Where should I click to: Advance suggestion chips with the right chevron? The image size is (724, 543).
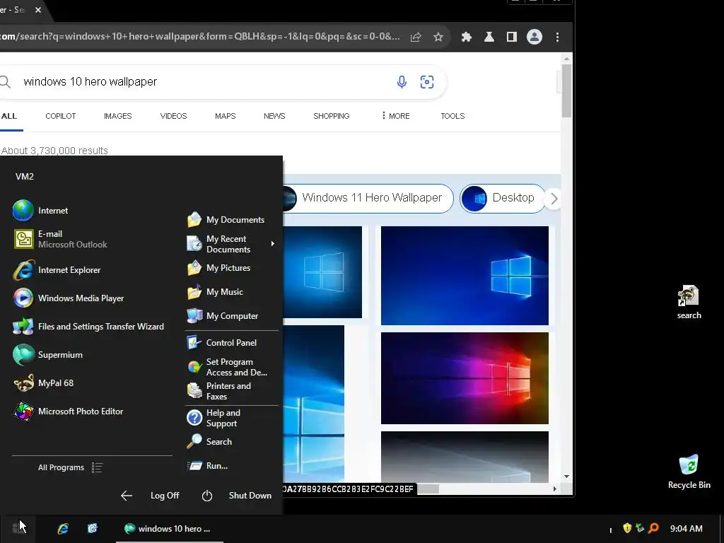click(554, 199)
